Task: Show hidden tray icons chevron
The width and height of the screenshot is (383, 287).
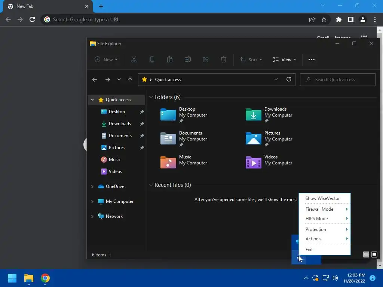Action: [306, 278]
